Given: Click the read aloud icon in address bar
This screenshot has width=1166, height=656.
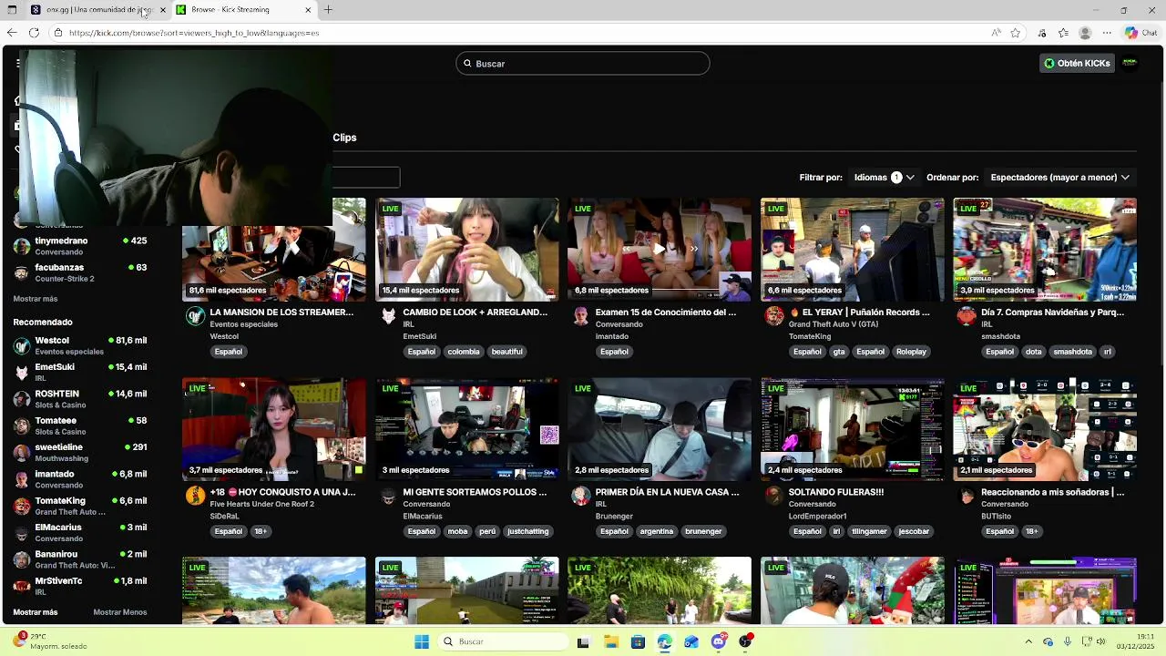Looking at the screenshot, I should coord(996,33).
